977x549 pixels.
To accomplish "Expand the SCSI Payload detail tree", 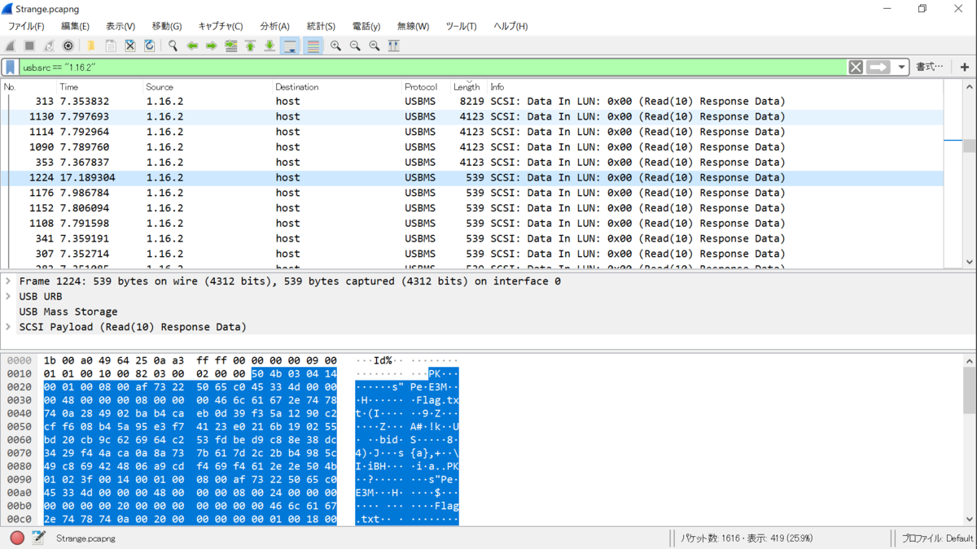I will pyautogui.click(x=8, y=327).
